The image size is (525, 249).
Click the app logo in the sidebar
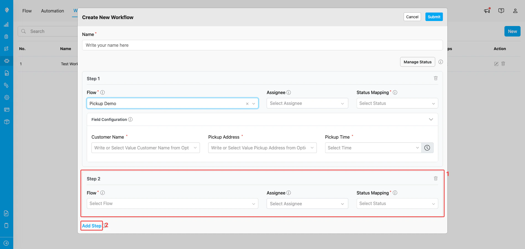pos(7,10)
